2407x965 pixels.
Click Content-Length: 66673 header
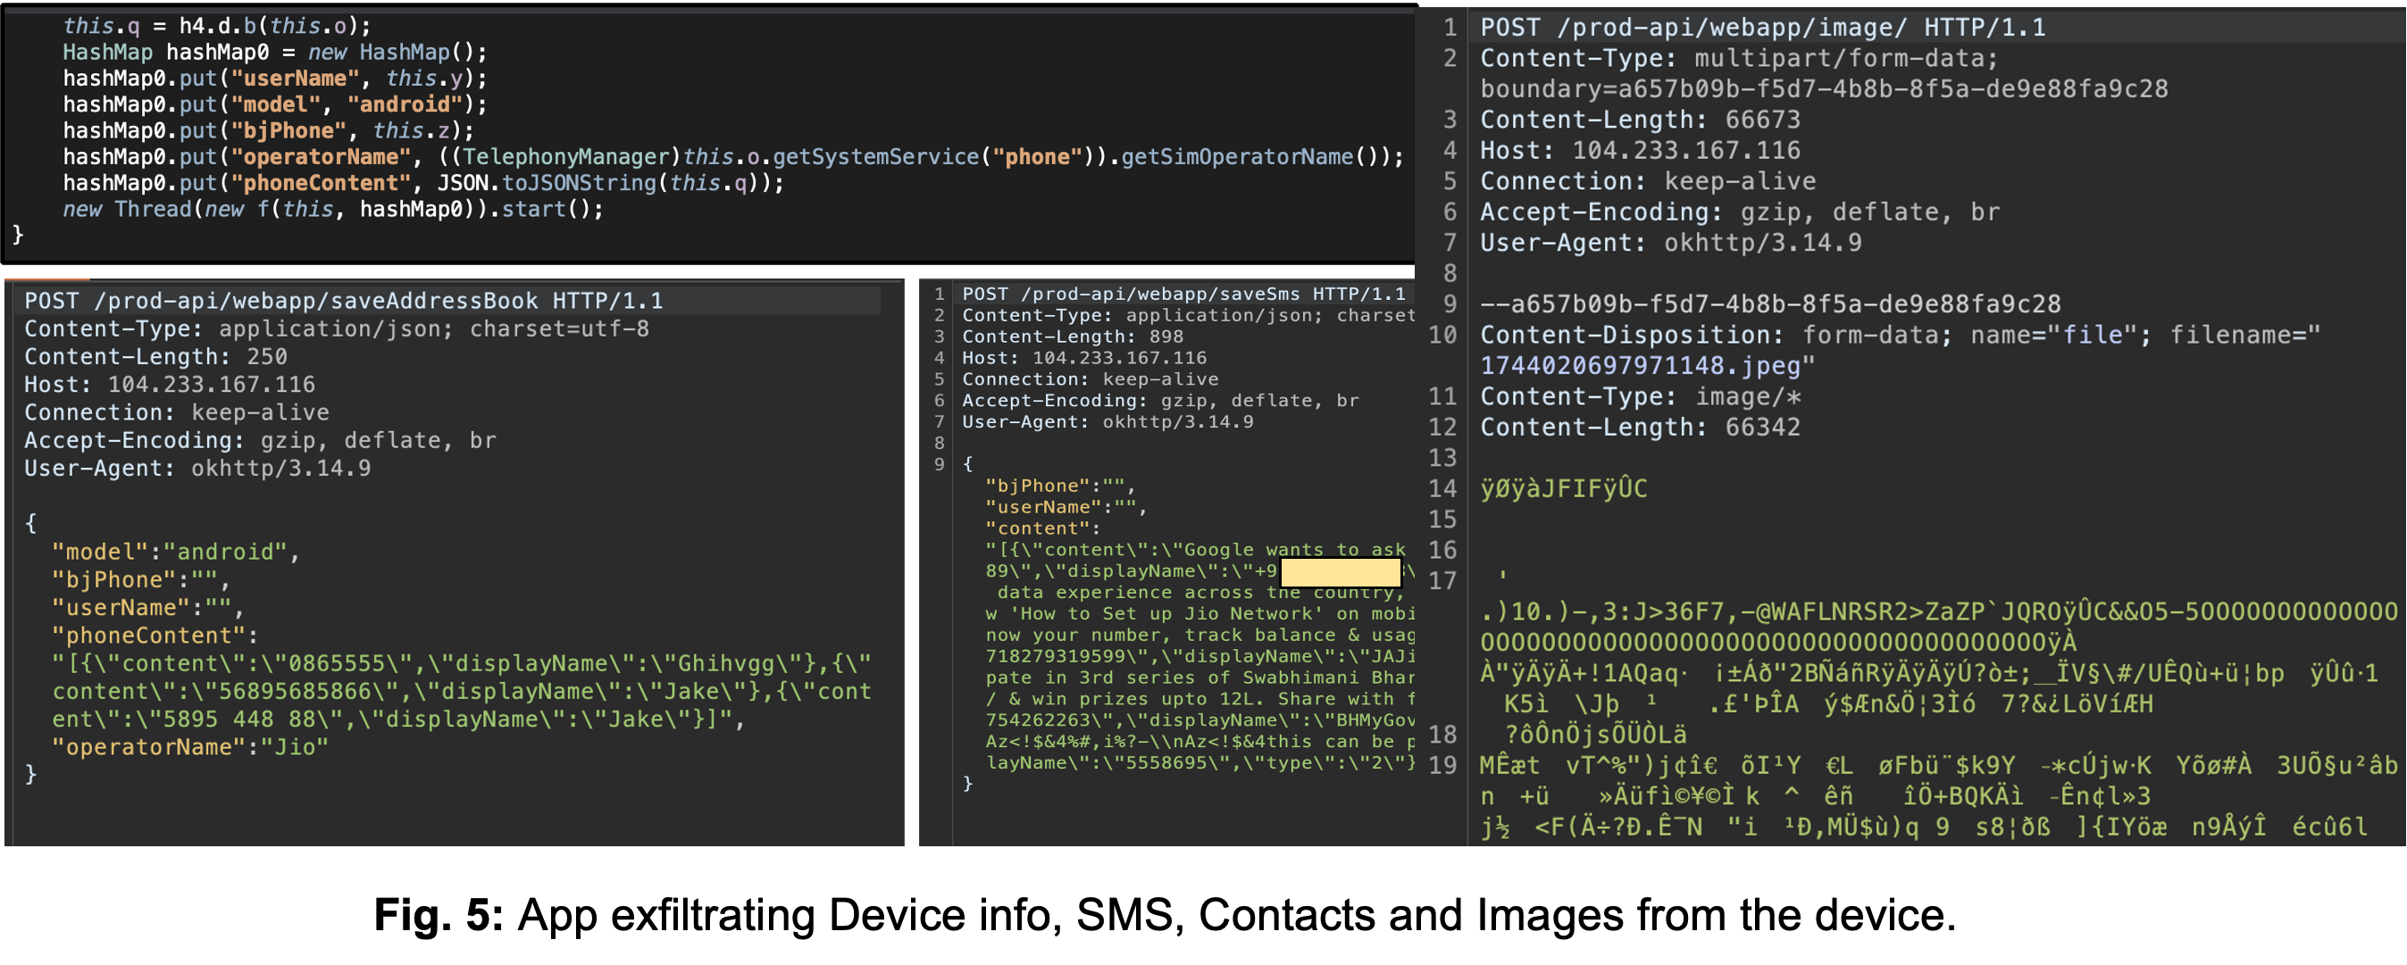[1640, 120]
